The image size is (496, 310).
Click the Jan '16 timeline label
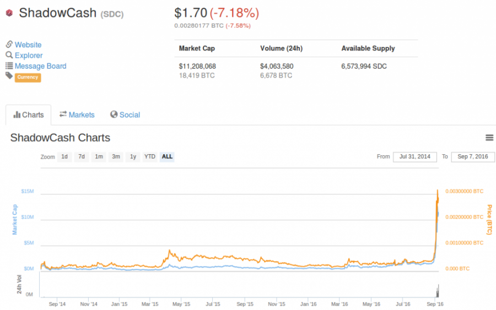[x=309, y=304]
